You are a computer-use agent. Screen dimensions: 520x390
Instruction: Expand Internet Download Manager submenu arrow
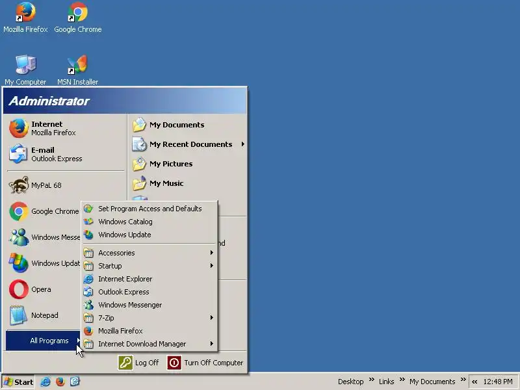click(x=212, y=344)
